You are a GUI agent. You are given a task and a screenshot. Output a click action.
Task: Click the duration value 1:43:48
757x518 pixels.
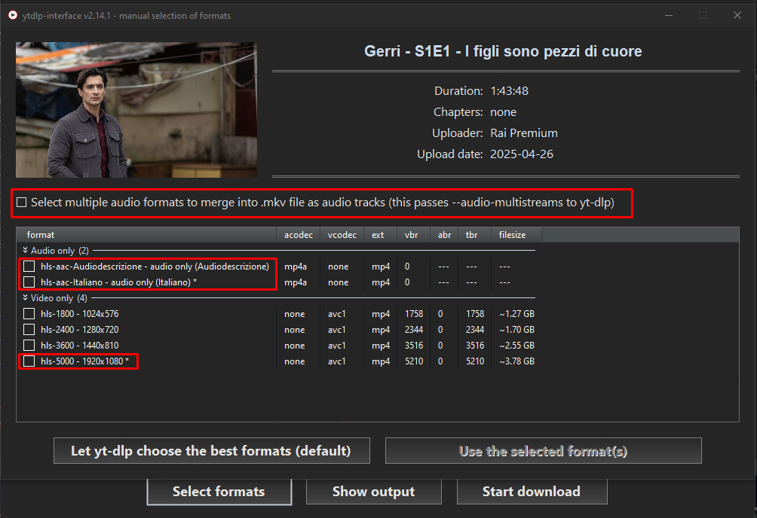tap(510, 90)
